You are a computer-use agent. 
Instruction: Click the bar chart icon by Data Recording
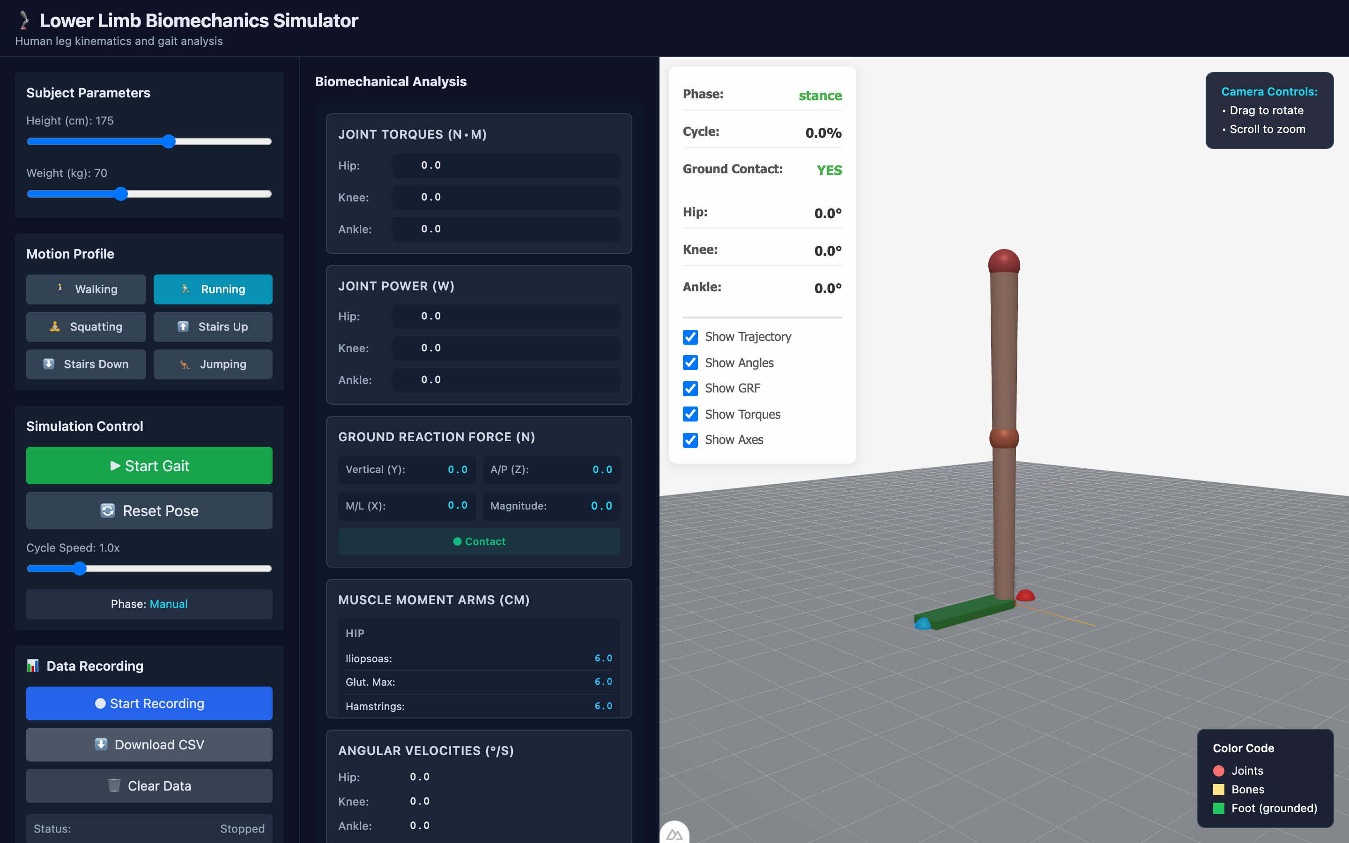pyautogui.click(x=33, y=666)
